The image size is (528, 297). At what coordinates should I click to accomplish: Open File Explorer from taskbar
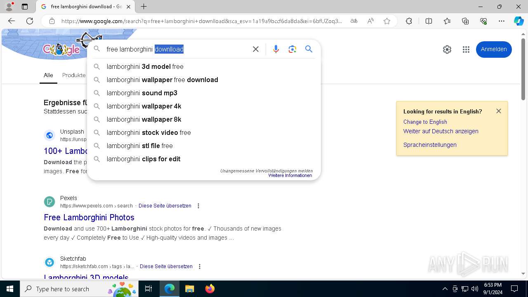(190, 289)
